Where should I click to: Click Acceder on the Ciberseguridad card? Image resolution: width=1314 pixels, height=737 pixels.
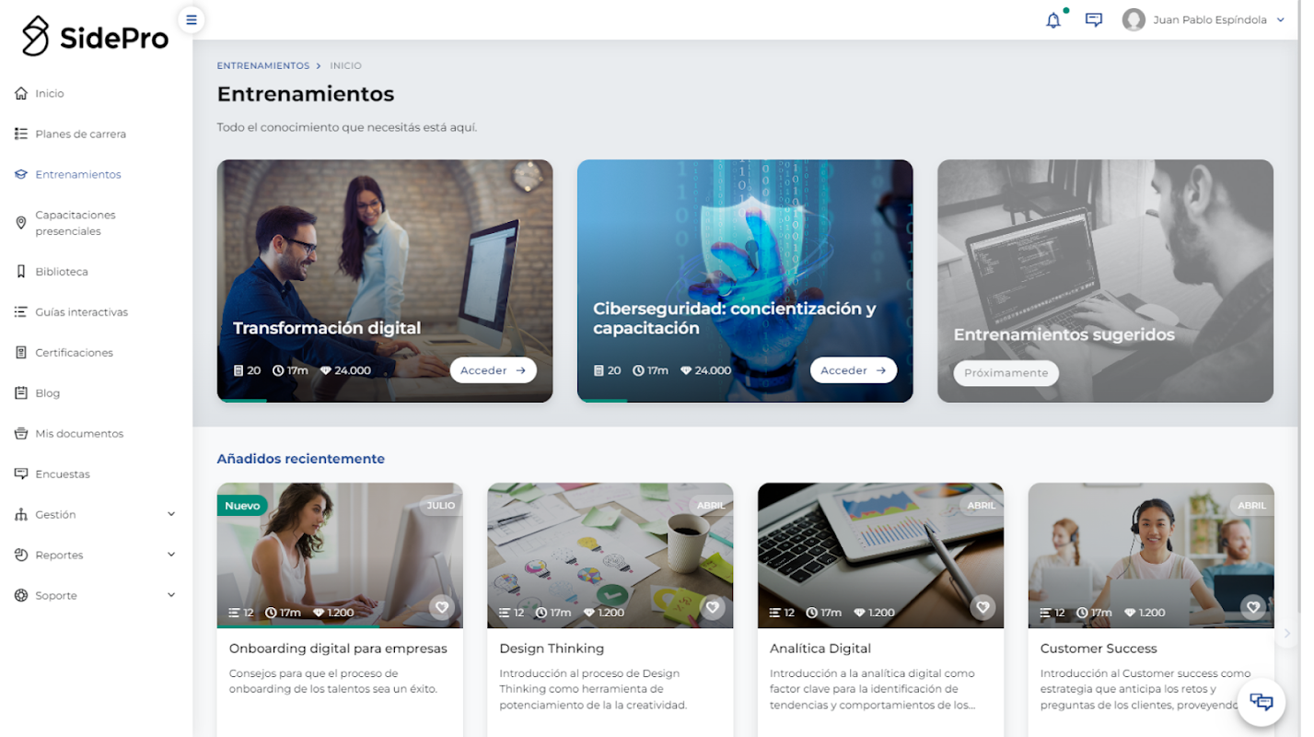[x=853, y=370]
